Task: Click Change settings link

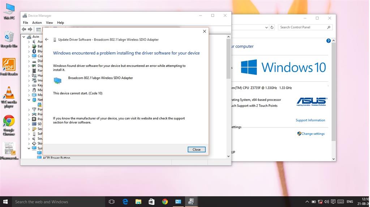Action: tap(313, 134)
